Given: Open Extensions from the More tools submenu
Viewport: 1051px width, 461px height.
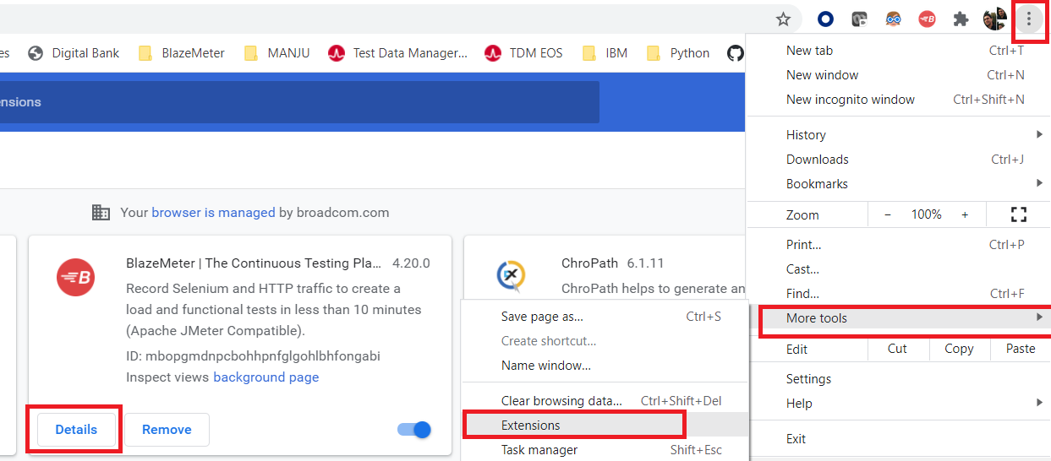Looking at the screenshot, I should [x=604, y=426].
